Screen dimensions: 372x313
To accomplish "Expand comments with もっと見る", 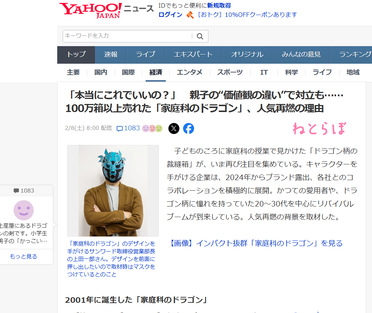I will coord(23,256).
